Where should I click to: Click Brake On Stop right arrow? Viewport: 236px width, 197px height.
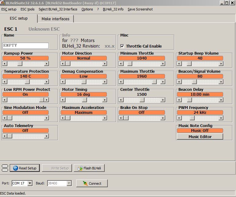163,118
